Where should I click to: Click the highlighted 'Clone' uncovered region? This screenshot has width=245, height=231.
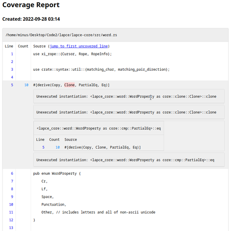pyautogui.click(x=69, y=85)
